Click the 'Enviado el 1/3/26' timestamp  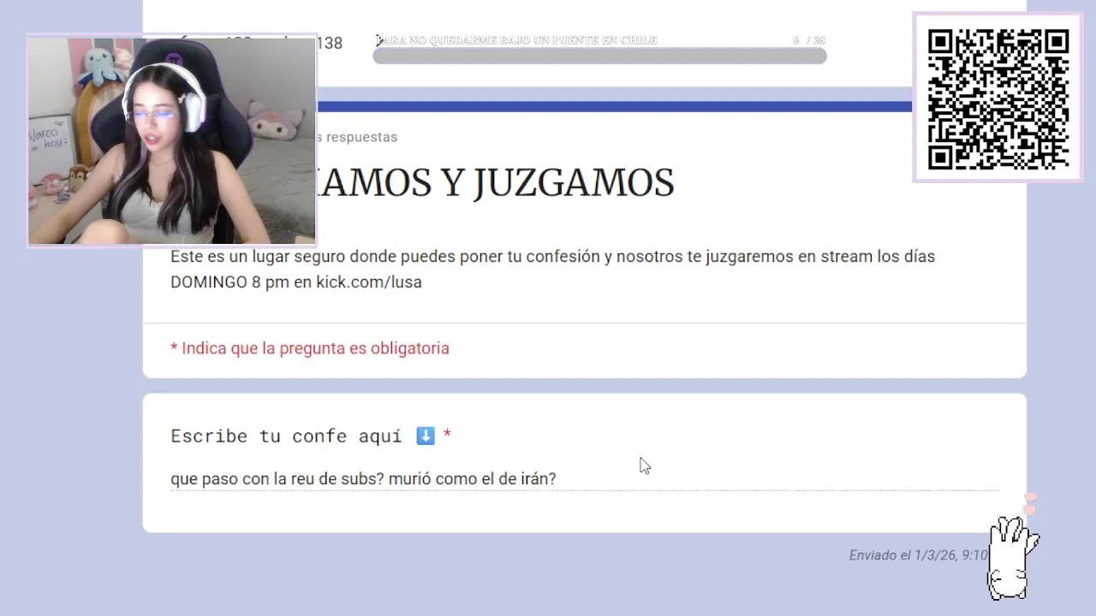point(918,555)
